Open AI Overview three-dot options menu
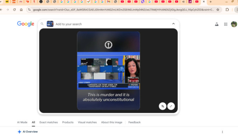 pos(222,132)
